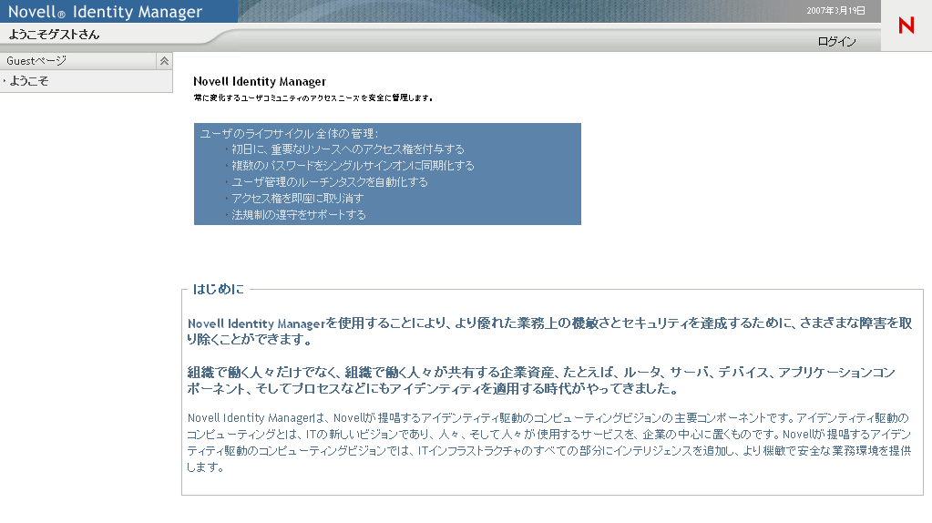The image size is (932, 523).
Task: Open the ログイン link
Action: (836, 42)
